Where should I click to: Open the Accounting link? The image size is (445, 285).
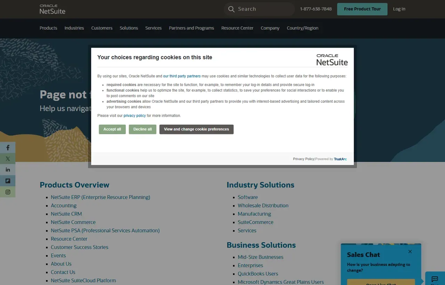(x=64, y=206)
